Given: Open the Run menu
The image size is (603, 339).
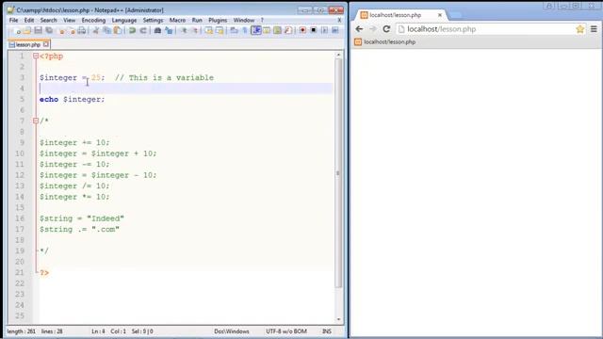Looking at the screenshot, I should click(x=197, y=20).
